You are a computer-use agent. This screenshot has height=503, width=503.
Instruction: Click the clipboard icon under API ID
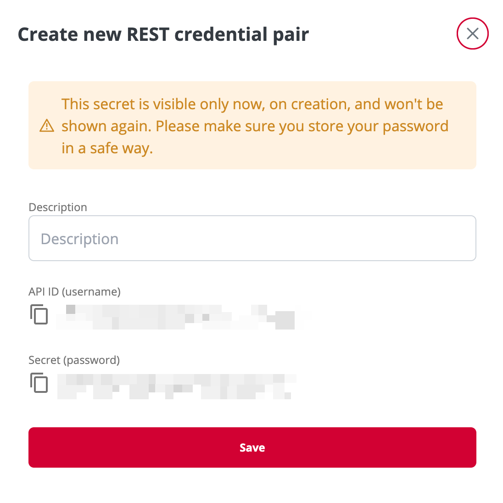tap(39, 314)
